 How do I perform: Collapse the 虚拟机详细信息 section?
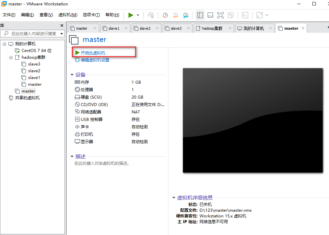click(174, 198)
